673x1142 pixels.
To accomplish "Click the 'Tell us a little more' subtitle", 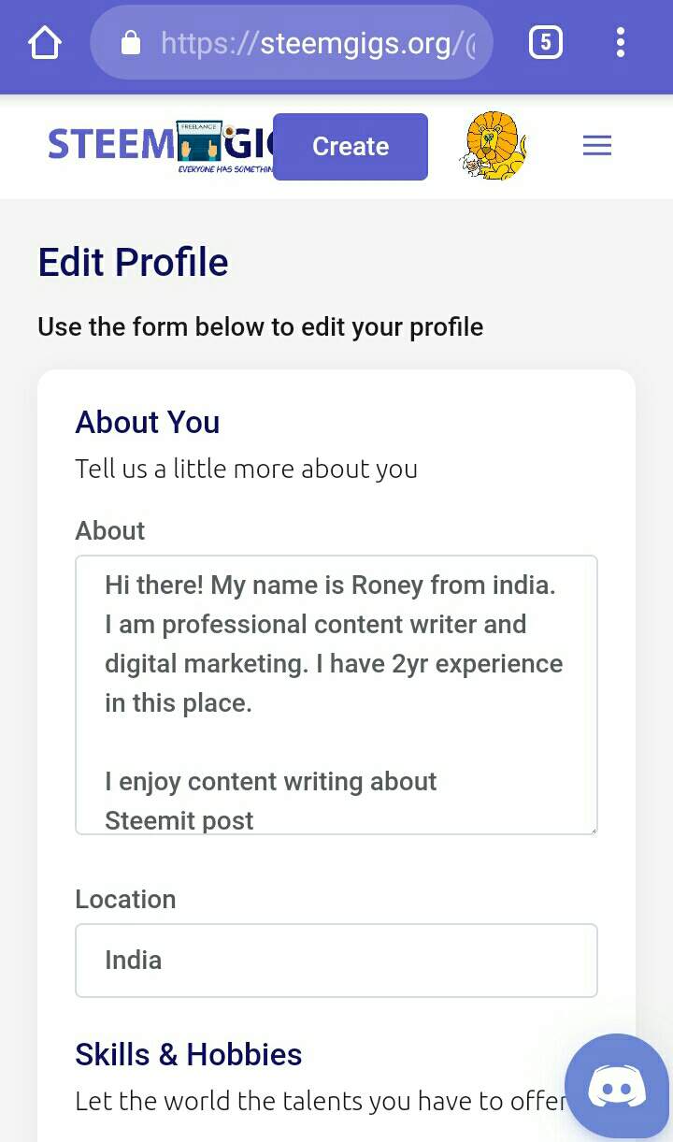I will coord(246,469).
